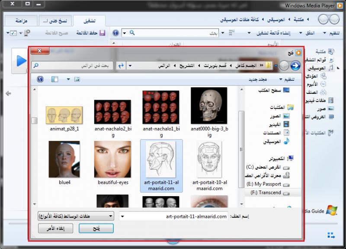The image size is (346, 249).
Task: Select صور in Media Player sidebar
Action: click(x=326, y=109)
